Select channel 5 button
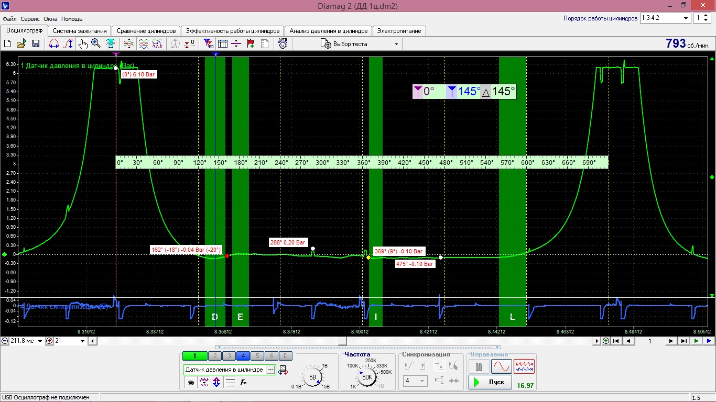This screenshot has width=716, height=402. coord(257,356)
